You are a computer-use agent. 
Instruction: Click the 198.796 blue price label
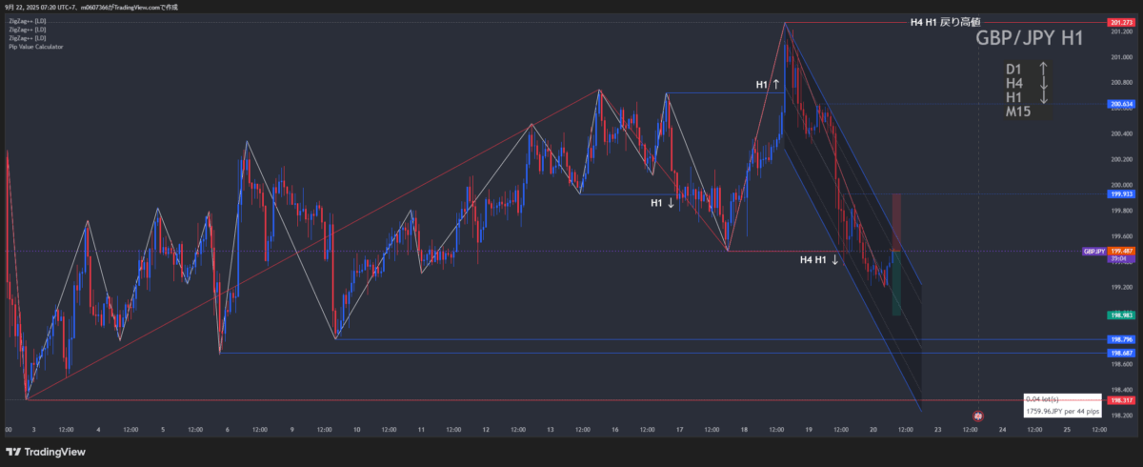coord(1120,339)
